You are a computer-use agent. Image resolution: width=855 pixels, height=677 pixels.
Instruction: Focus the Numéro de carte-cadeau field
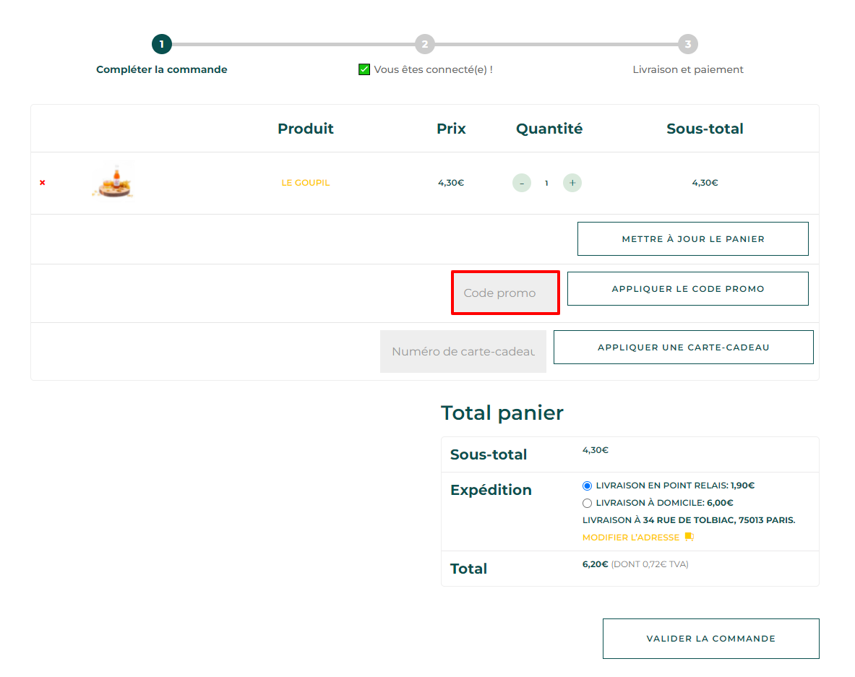(x=463, y=352)
